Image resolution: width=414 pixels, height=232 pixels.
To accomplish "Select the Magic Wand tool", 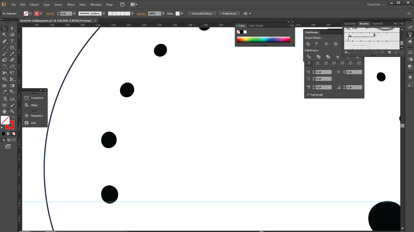I will [4, 35].
